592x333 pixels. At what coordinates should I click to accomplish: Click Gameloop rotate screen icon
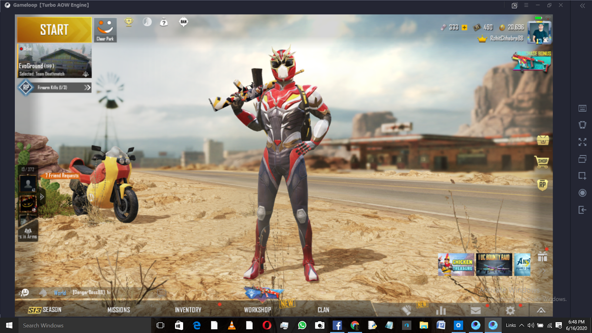pyautogui.click(x=582, y=125)
